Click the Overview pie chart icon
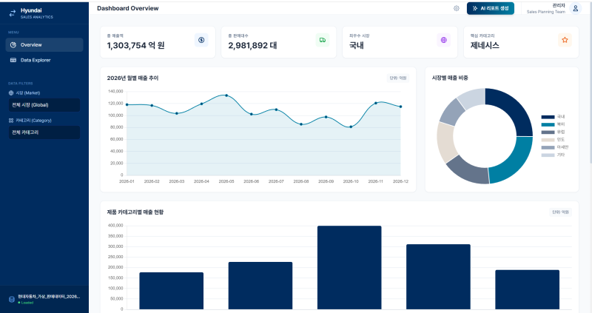592x313 pixels. (13, 45)
